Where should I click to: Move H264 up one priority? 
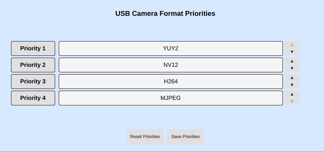292,78
